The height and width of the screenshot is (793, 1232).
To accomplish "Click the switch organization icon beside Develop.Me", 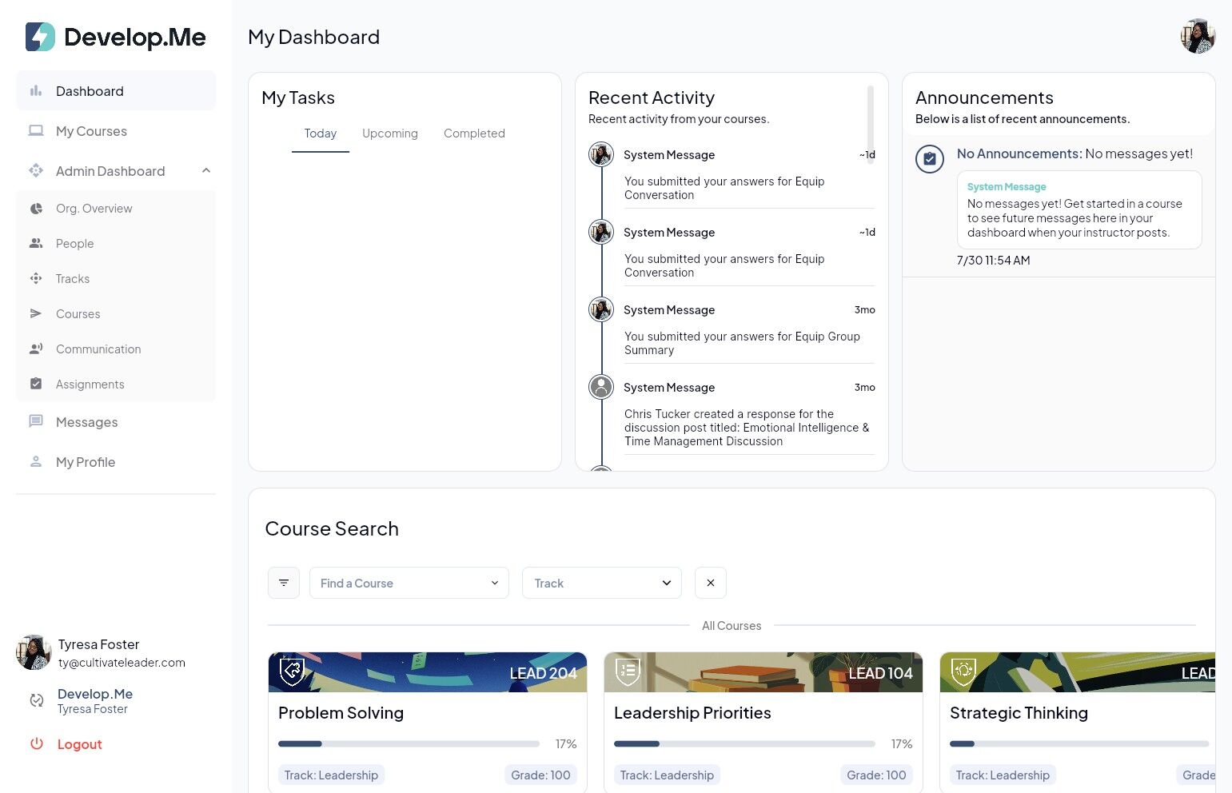I will 37,700.
